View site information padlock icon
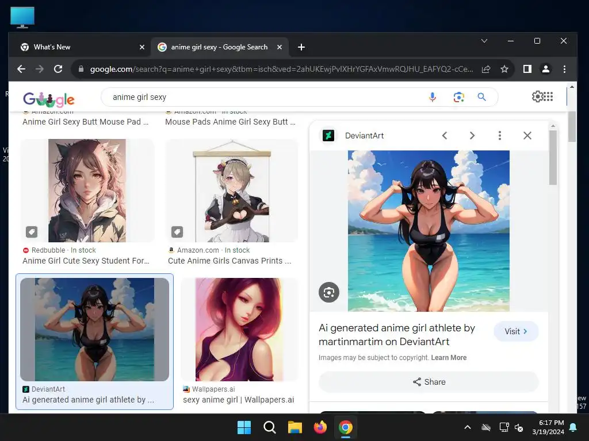This screenshot has width=589, height=441. coord(81,69)
